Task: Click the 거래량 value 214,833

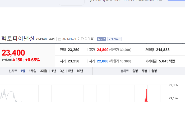Action: pos(163,50)
